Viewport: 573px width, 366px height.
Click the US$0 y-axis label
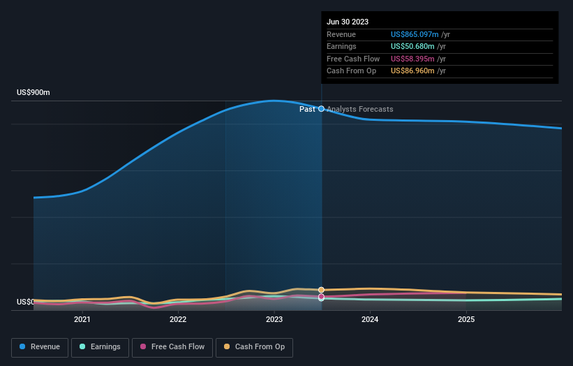25,302
